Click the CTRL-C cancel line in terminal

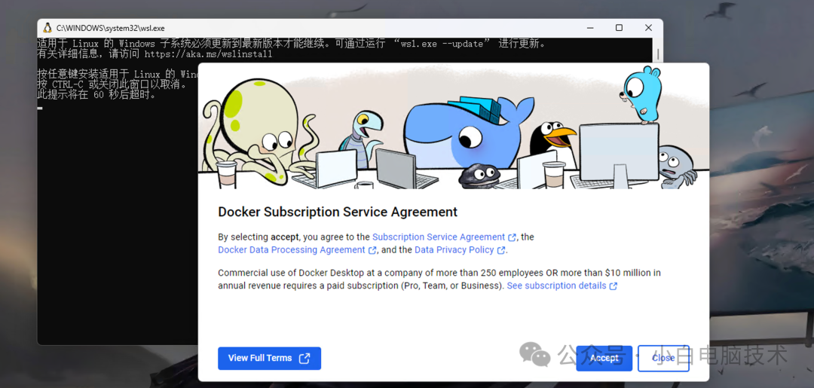[x=111, y=84]
